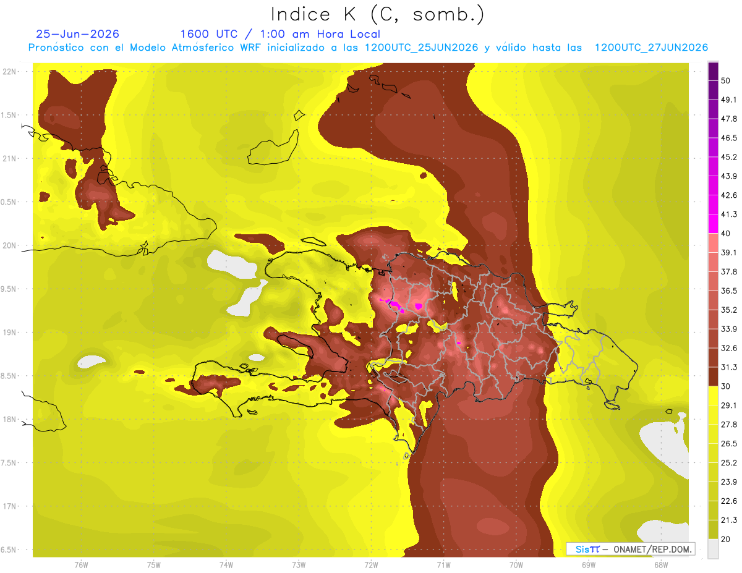Click the legend value '45.2'
This screenshot has height=573, width=742.
[728, 157]
